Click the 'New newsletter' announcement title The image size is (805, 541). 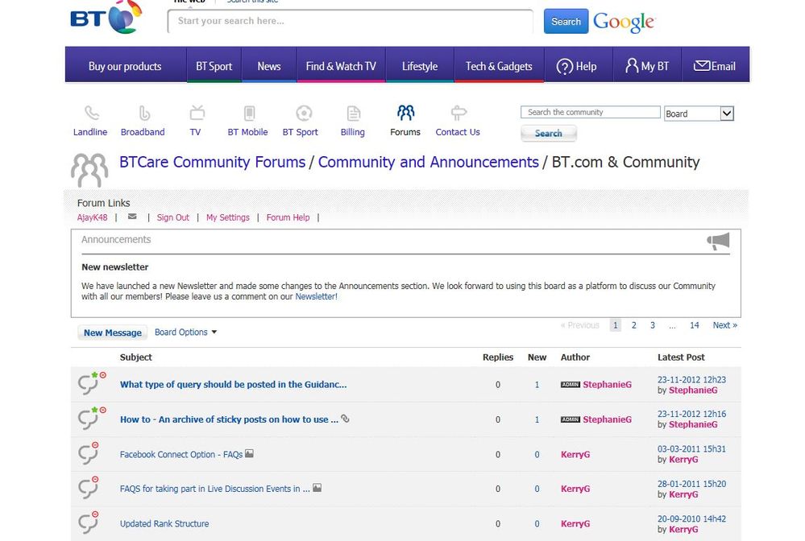pyautogui.click(x=115, y=267)
